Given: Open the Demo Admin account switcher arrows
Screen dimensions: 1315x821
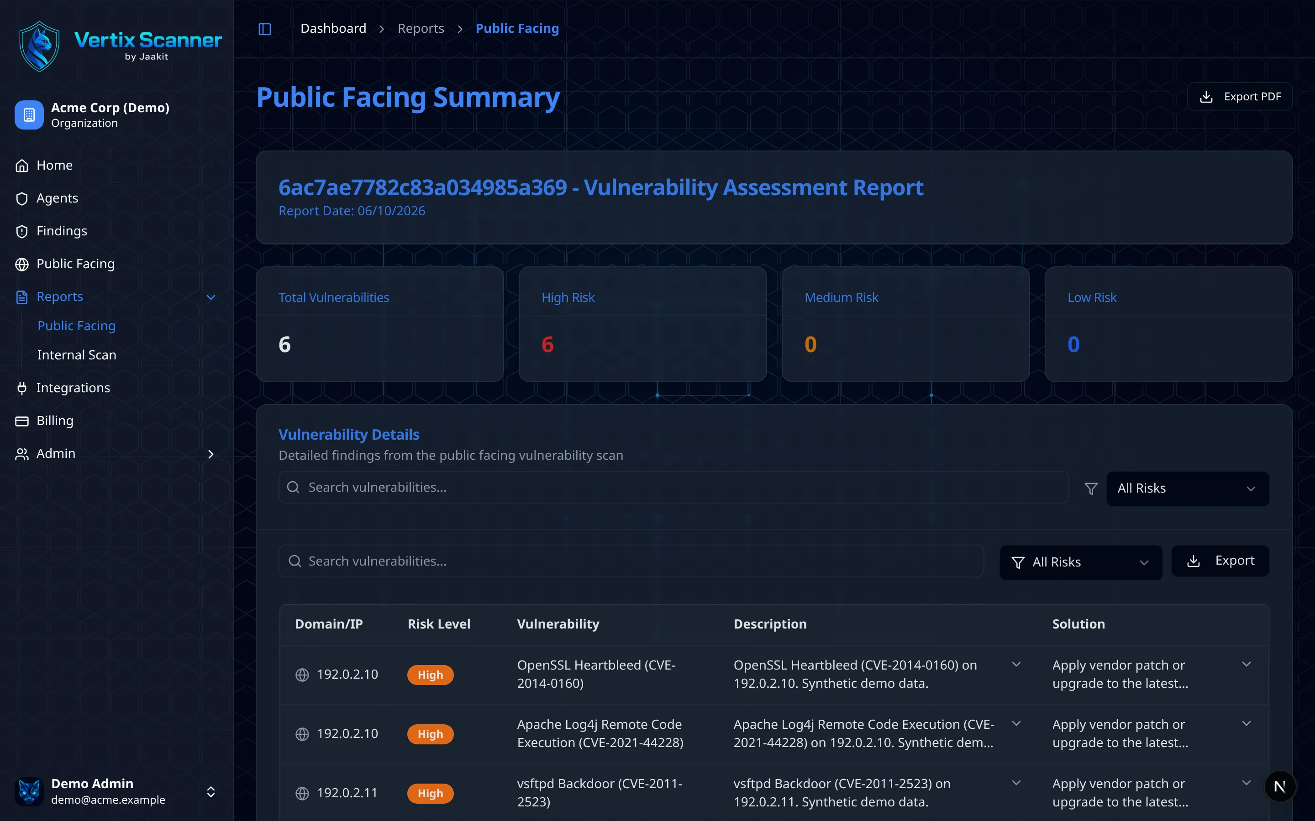Looking at the screenshot, I should tap(211, 792).
